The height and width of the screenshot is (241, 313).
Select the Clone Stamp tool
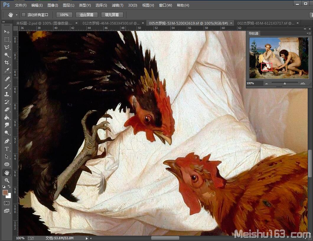6,94
